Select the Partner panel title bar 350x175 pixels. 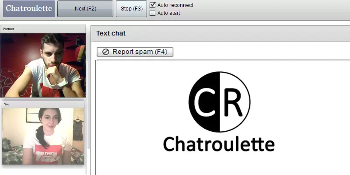pos(43,29)
